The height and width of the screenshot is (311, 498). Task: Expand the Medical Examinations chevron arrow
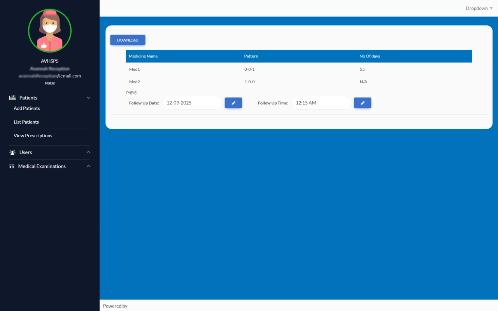(x=88, y=166)
